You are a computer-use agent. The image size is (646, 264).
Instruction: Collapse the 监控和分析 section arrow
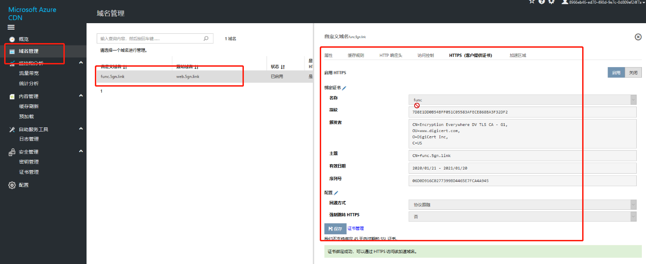81,63
